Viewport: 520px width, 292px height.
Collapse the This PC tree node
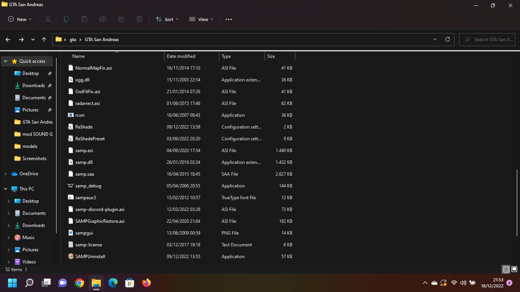[6, 189]
